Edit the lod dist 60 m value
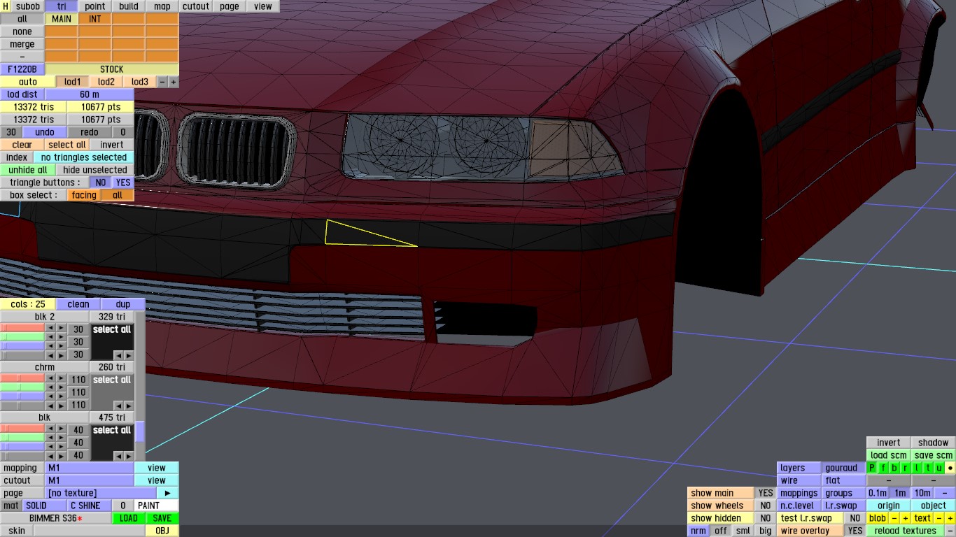 click(x=90, y=94)
